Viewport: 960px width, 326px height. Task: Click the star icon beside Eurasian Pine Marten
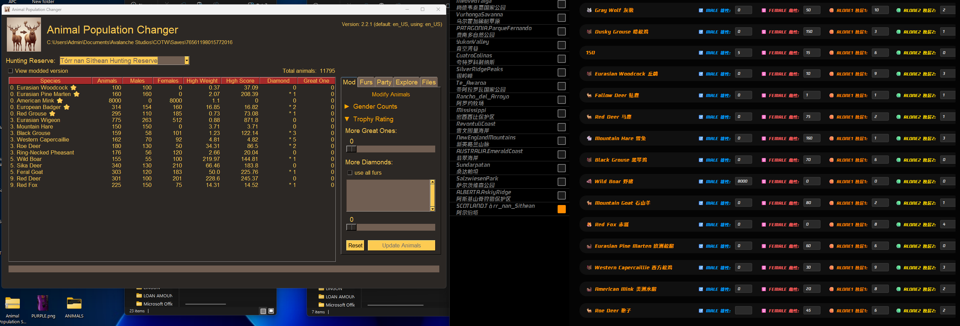click(76, 94)
